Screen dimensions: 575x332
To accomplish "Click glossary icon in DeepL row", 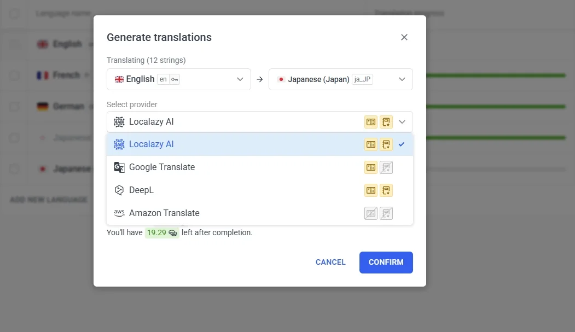I will [x=371, y=190].
